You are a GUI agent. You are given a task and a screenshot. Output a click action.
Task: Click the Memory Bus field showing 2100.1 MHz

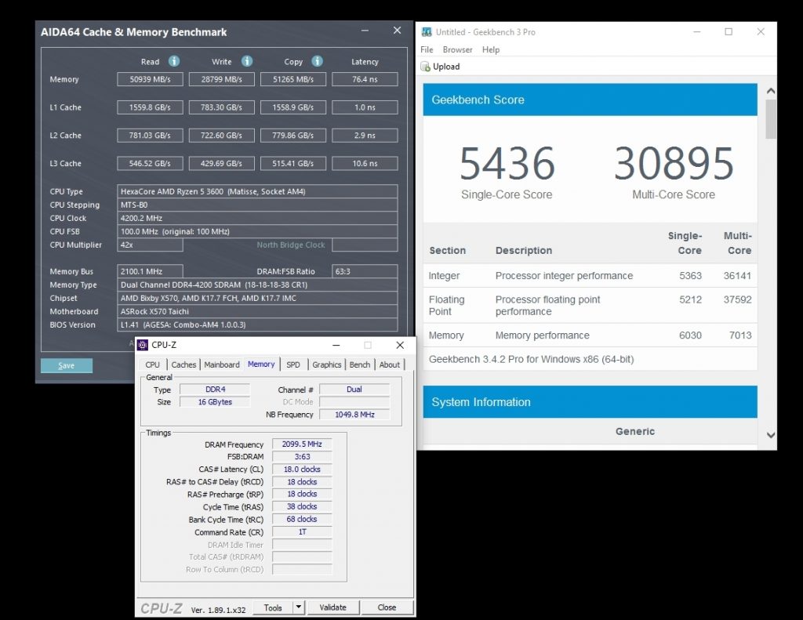[x=150, y=271]
